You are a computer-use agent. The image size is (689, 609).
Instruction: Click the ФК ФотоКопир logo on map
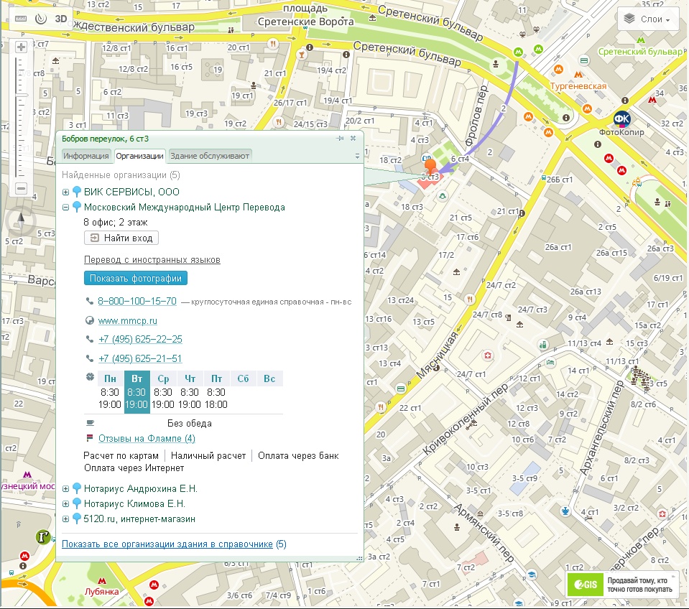coord(621,118)
